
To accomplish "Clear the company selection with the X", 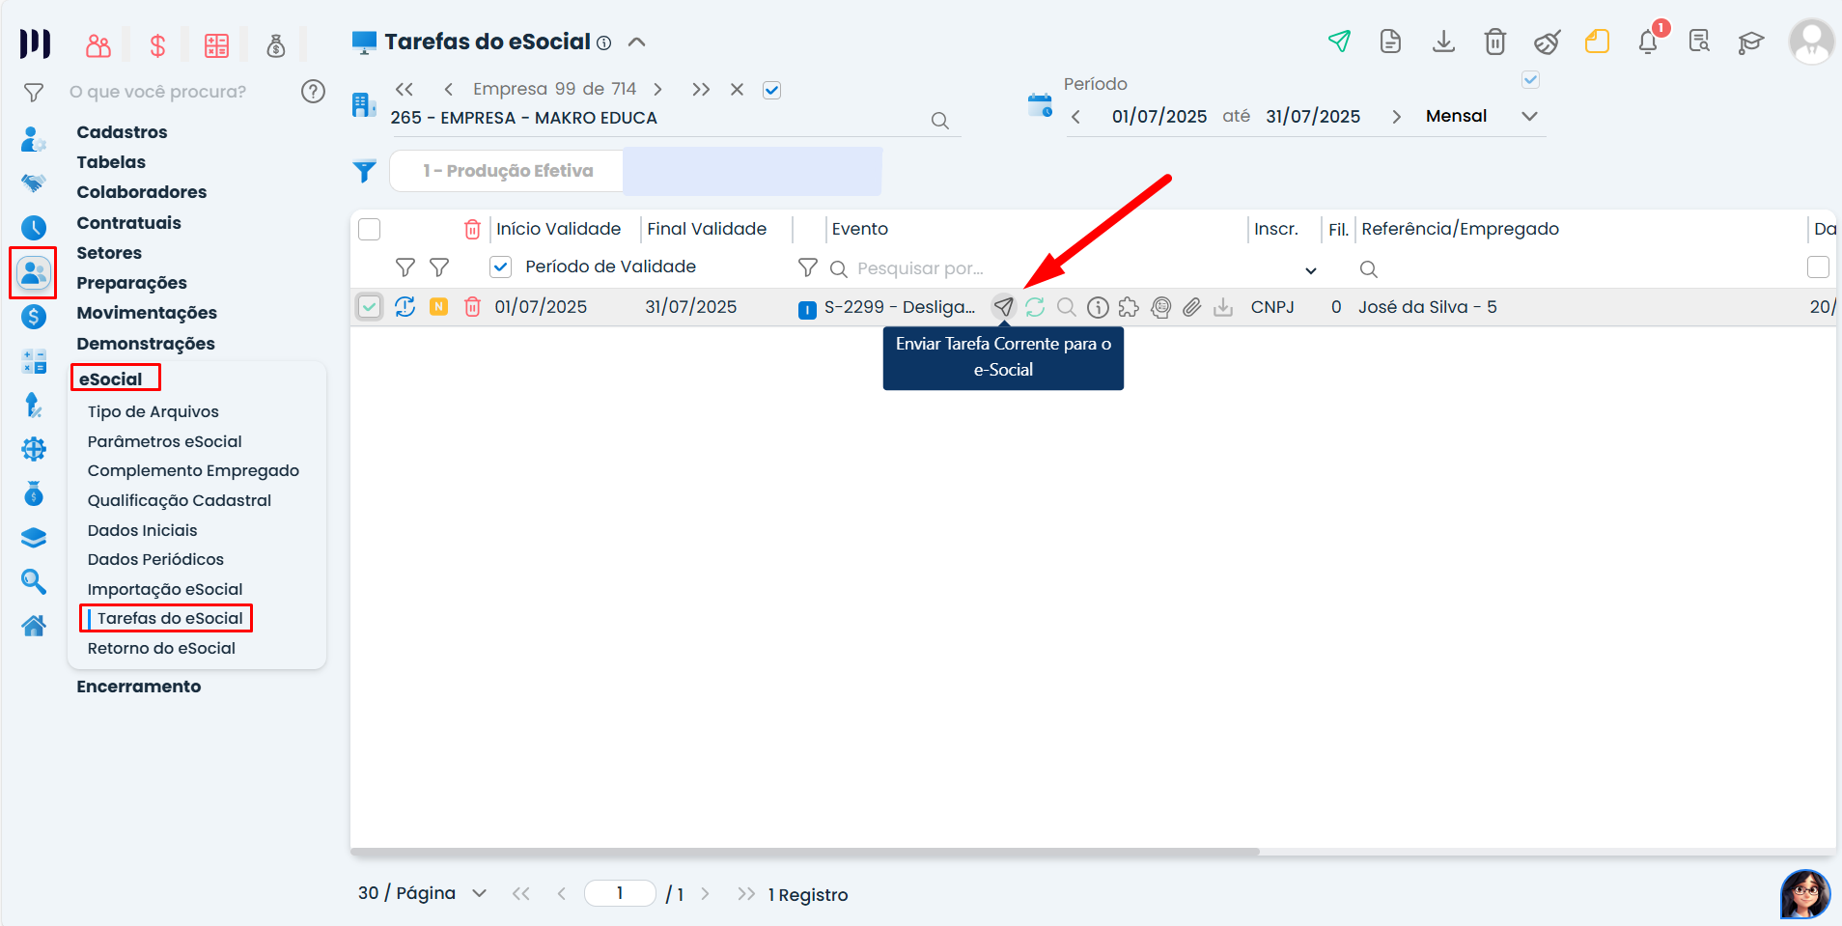I will pyautogui.click(x=737, y=90).
